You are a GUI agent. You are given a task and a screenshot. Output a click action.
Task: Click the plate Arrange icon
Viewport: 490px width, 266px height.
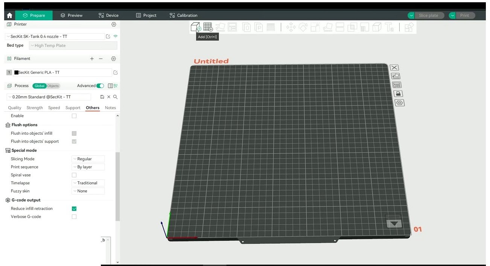pyautogui.click(x=397, y=85)
